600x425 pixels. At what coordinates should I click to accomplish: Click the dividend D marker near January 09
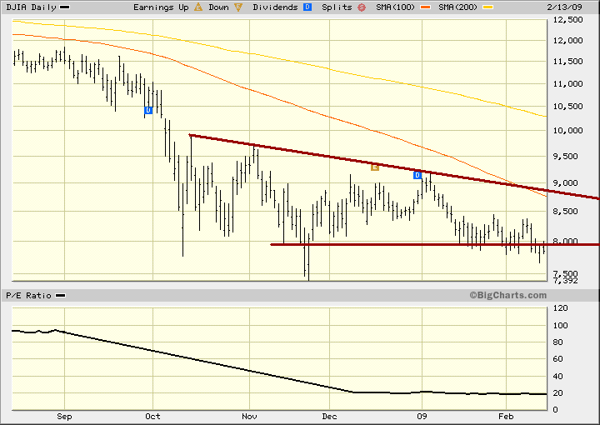coord(417,175)
